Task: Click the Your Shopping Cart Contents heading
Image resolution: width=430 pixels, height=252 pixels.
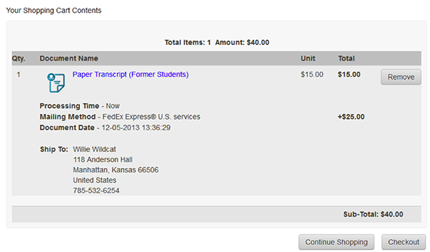Action: pos(54,10)
